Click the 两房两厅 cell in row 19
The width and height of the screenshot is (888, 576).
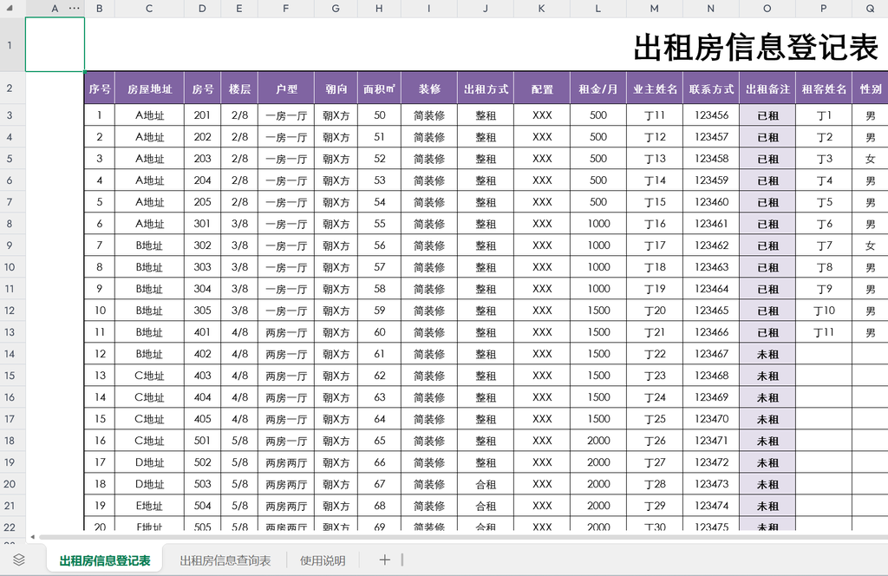point(286,462)
